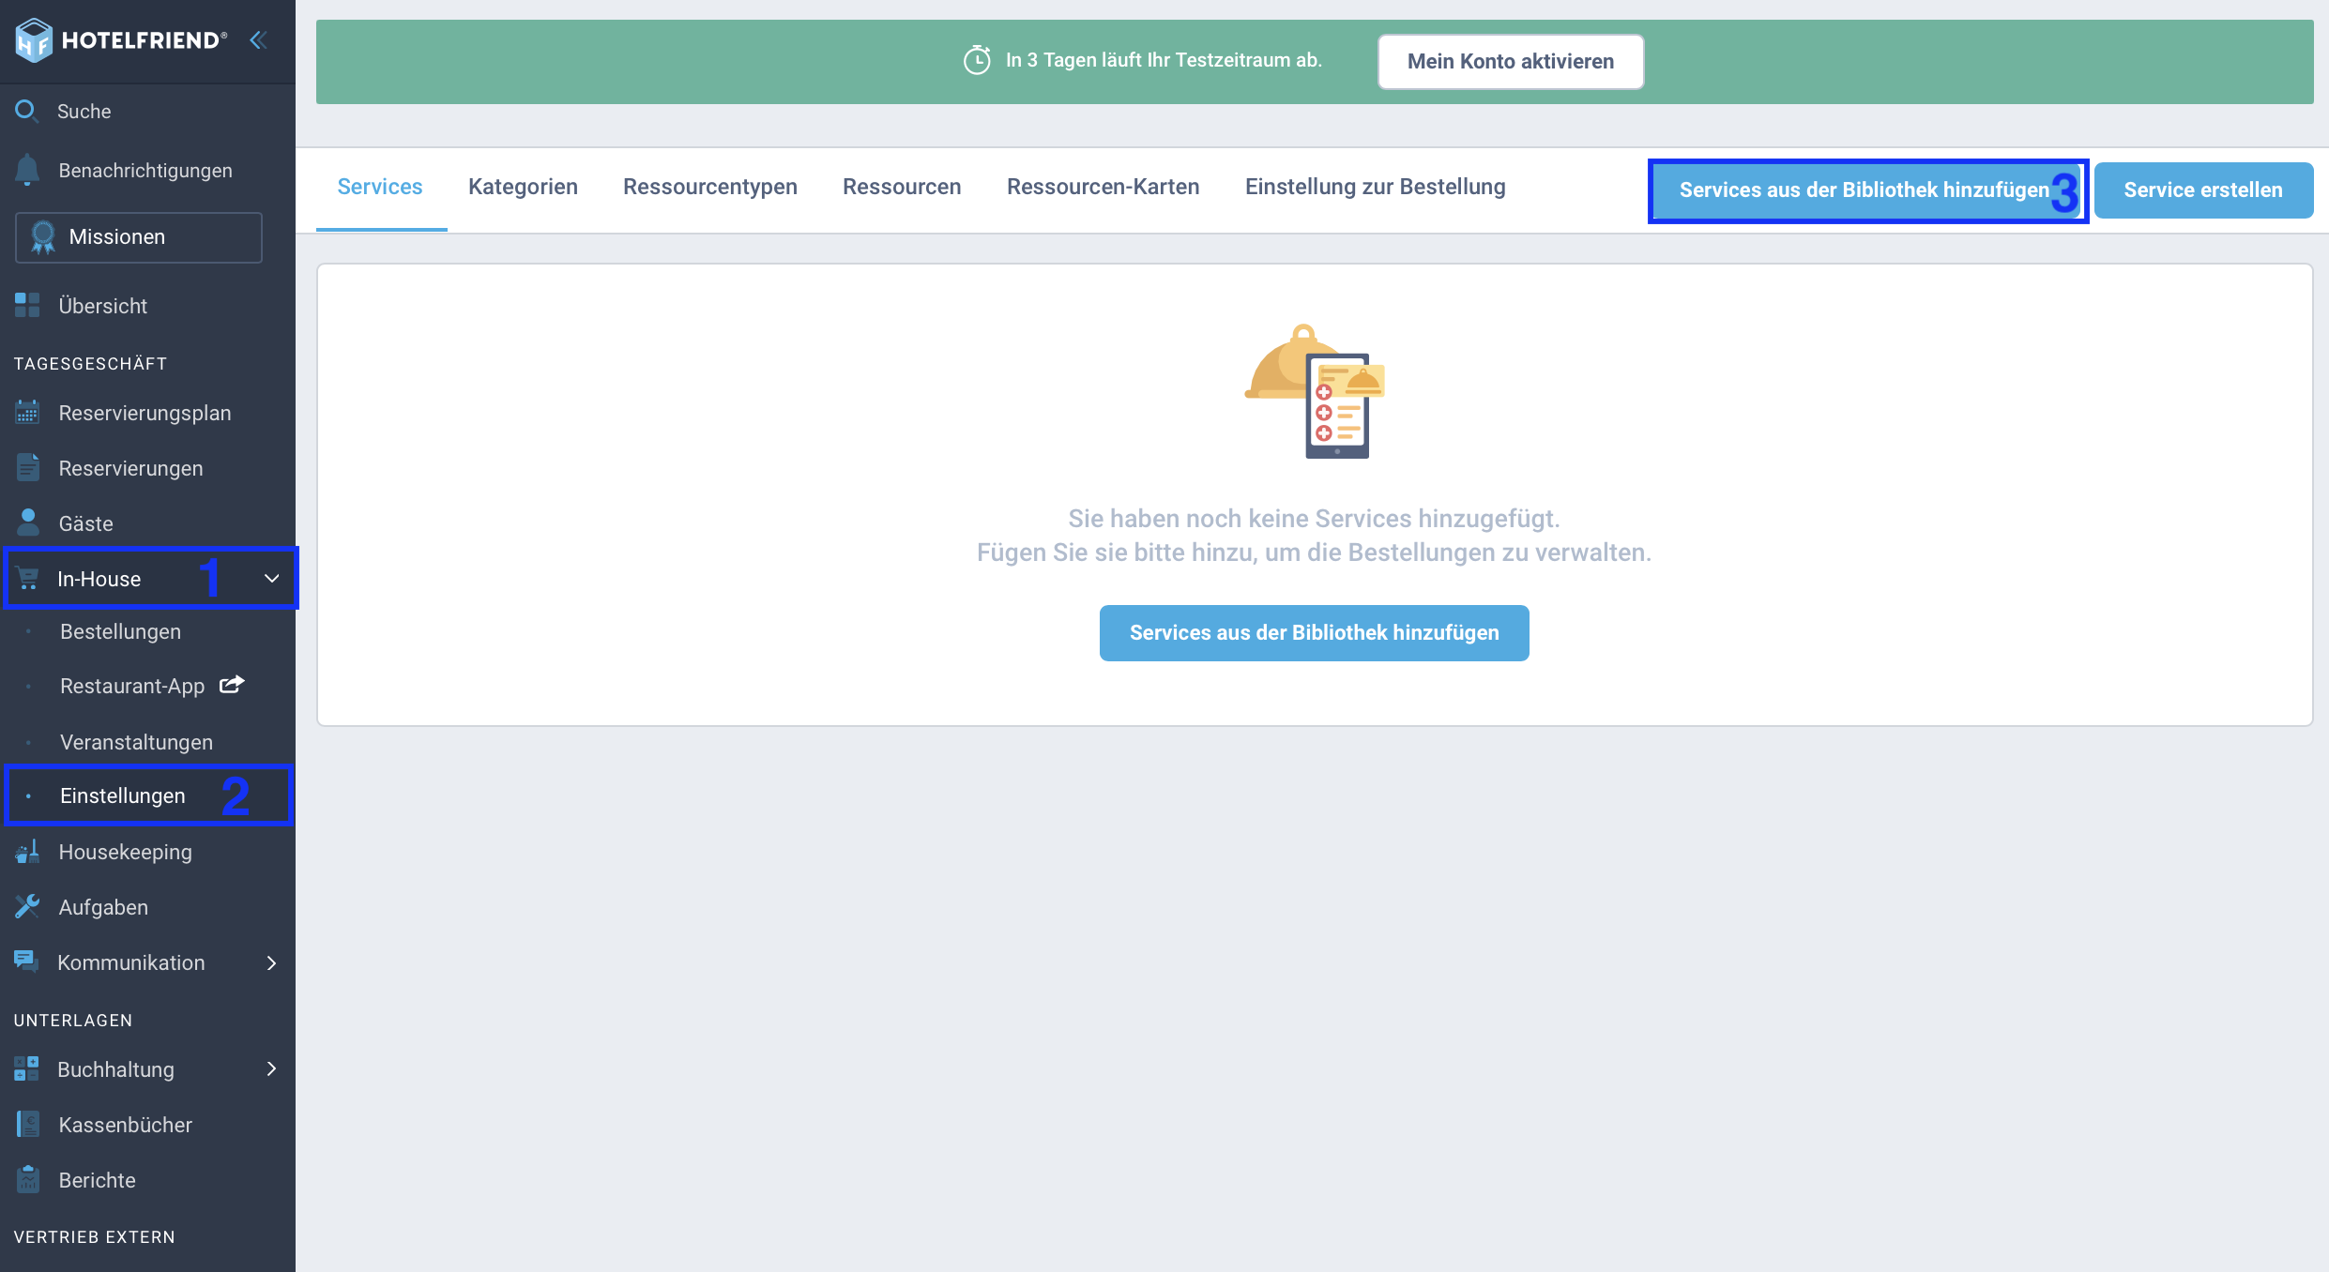2329x1272 pixels.
Task: Click the Aufgaben wrench icon
Action: click(x=27, y=906)
